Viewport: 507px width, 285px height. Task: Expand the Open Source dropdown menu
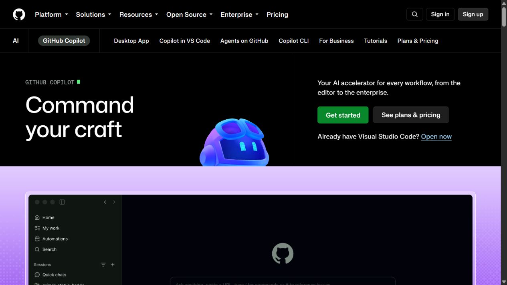pos(190,14)
